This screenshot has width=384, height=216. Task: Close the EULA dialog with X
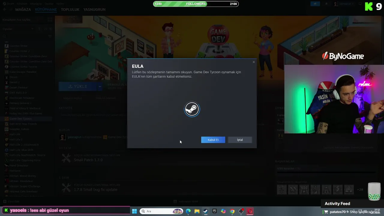(254, 62)
